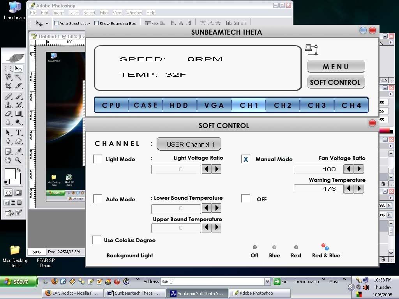Click the MENU button

(x=336, y=67)
